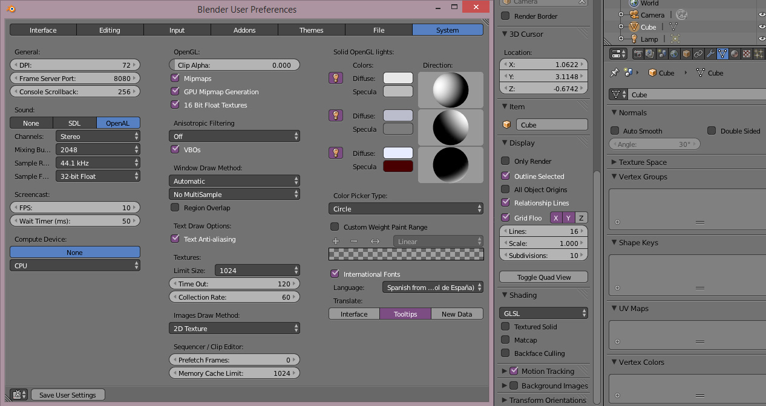Toggle third solid OpenGL light bulb
Screen dimensions: 766x406
[335, 153]
